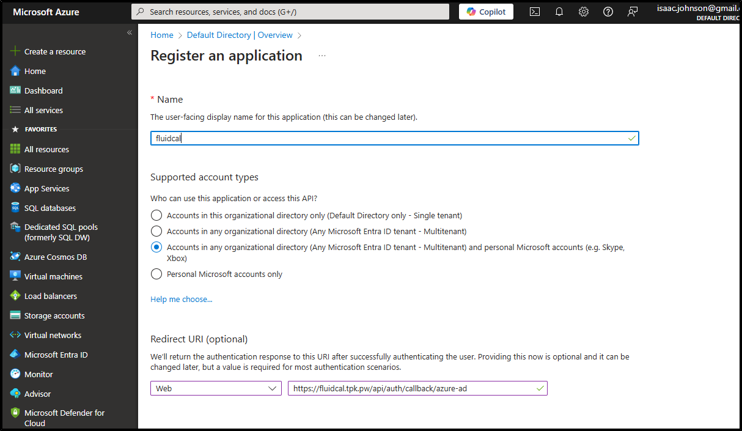
Task: Click the App Services globe icon
Action: point(15,188)
